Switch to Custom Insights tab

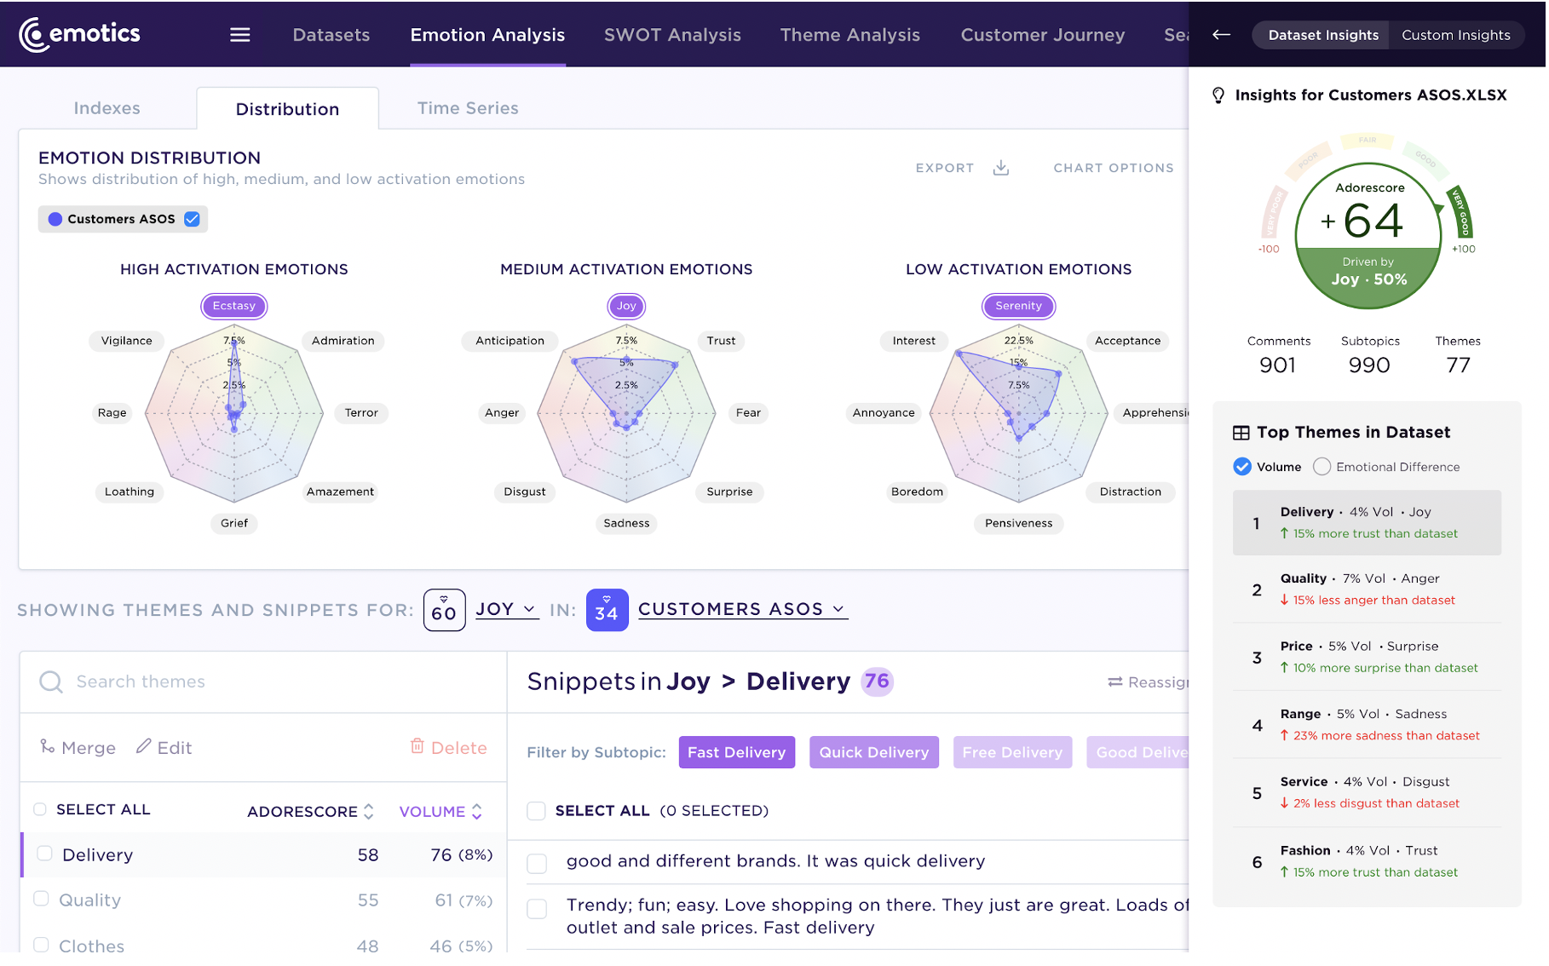(1455, 35)
